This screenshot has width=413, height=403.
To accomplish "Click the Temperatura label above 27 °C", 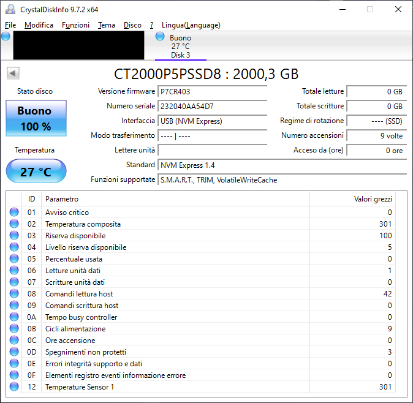I will tap(34, 150).
